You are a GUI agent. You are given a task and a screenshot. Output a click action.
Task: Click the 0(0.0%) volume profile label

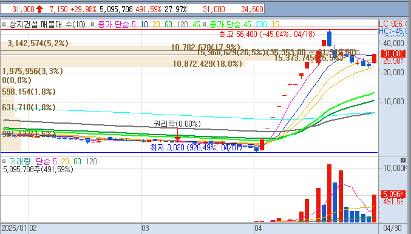16,80
